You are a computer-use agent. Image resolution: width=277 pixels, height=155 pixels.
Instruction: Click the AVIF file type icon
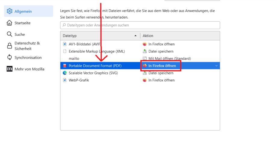click(65, 44)
